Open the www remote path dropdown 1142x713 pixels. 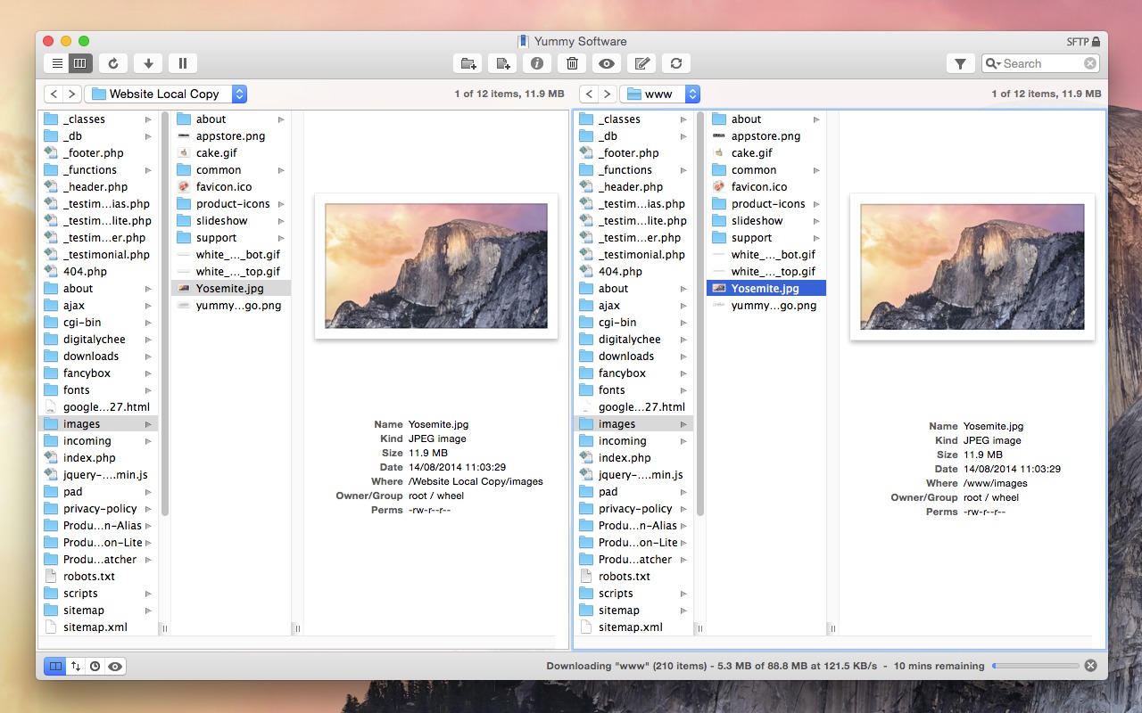pos(660,94)
